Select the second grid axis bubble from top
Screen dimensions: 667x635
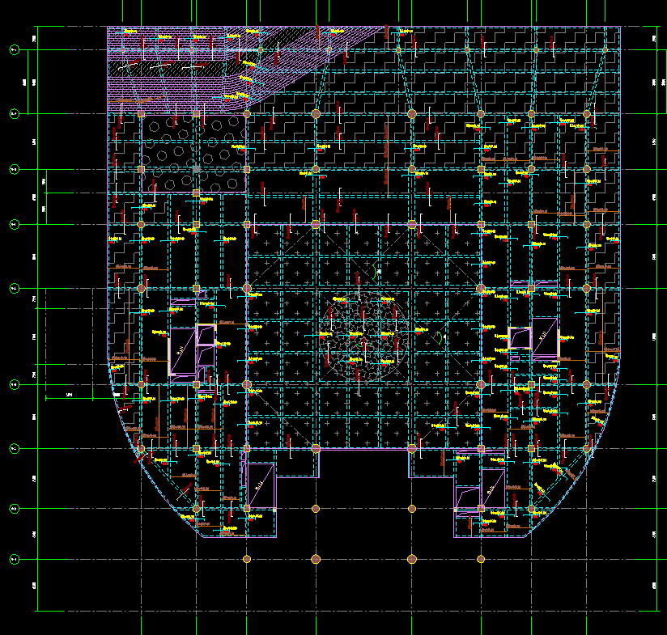14,113
